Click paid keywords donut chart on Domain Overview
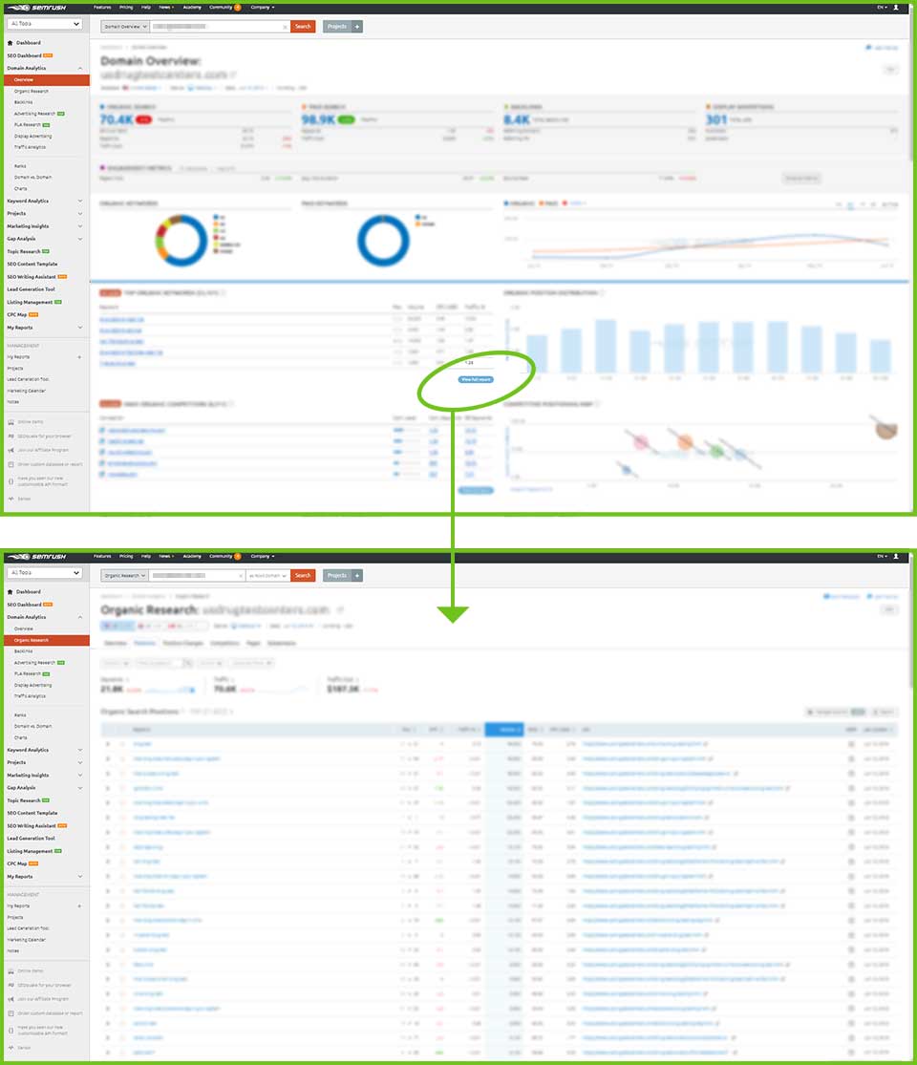This screenshot has width=917, height=1065. tap(383, 241)
